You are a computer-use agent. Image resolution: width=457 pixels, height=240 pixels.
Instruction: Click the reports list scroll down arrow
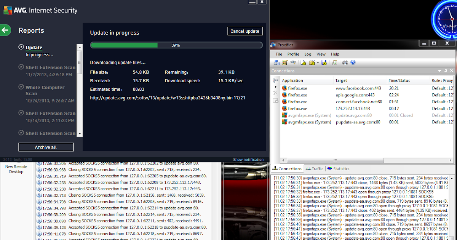(80, 134)
